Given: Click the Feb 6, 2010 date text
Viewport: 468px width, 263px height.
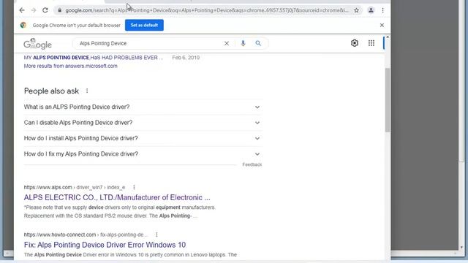Looking at the screenshot, I should (x=186, y=58).
